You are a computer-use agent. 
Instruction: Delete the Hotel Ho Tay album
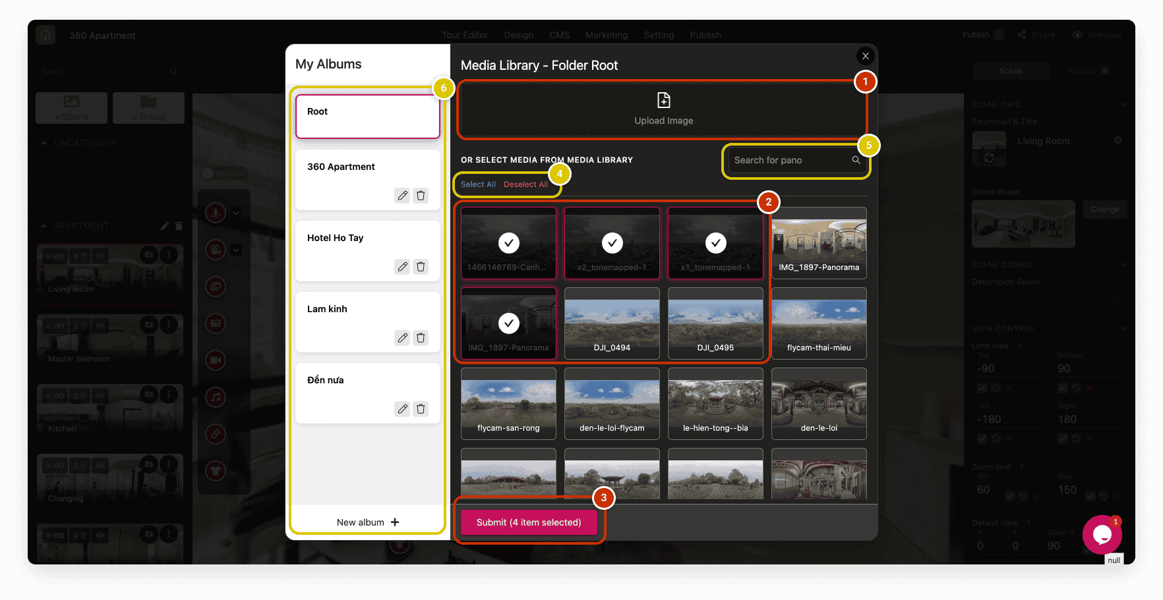(421, 267)
